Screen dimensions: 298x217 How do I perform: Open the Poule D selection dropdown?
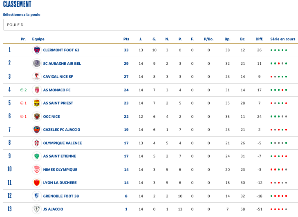click(149, 24)
